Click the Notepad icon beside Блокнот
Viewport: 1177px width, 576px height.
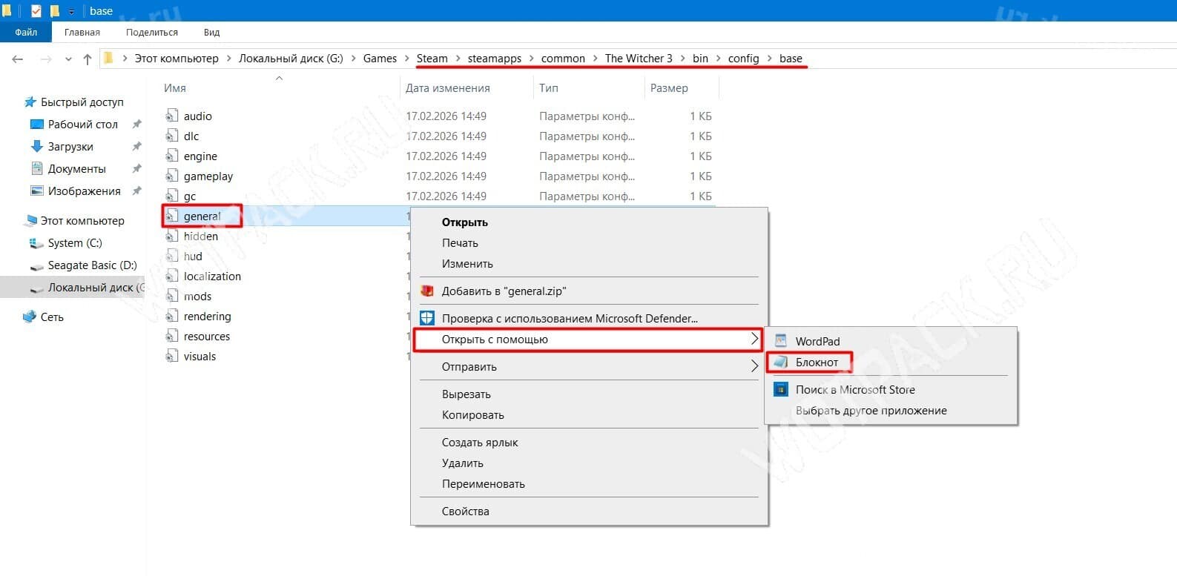(x=780, y=362)
